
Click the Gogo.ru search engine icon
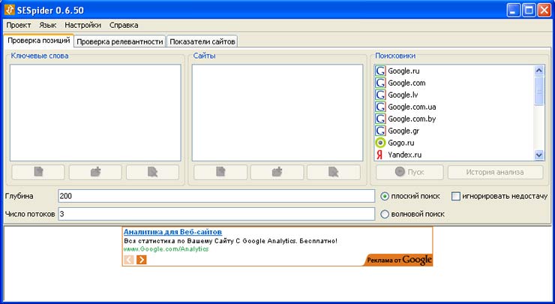(x=380, y=143)
